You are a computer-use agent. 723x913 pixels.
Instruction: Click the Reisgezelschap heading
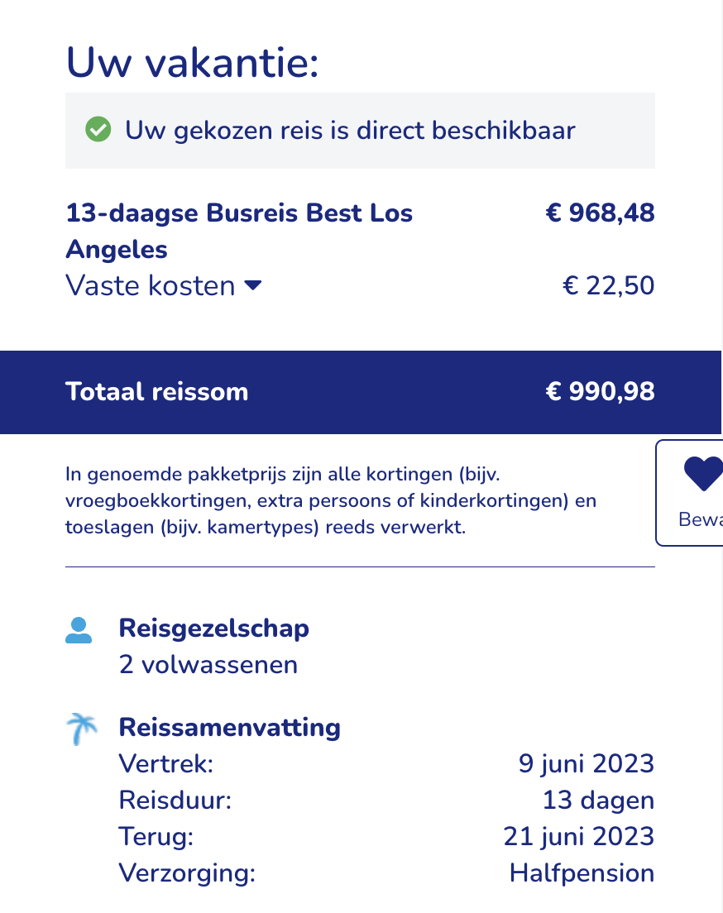click(213, 629)
